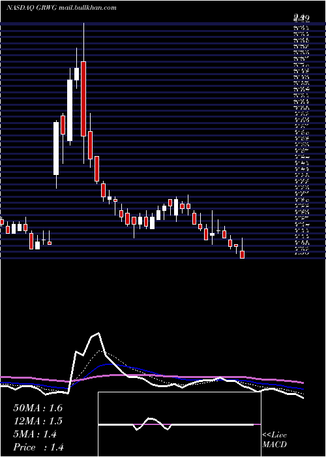Click the MACD inset chart box
Image resolution: width=326 pixels, height=457 pixels.
tap(179, 424)
